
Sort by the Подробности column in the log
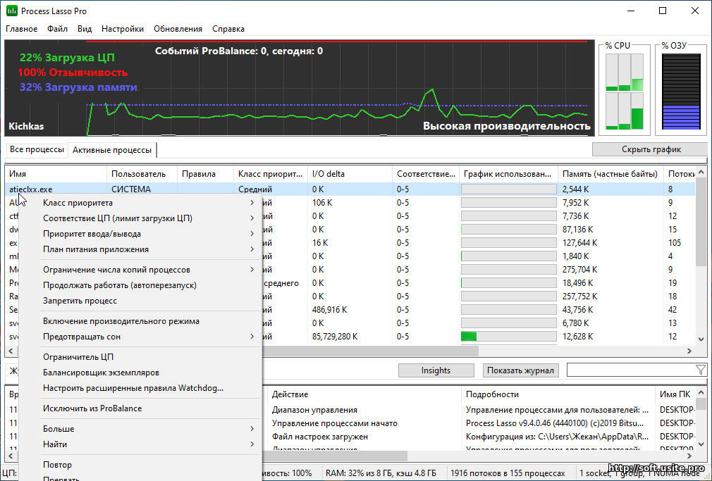pyautogui.click(x=558, y=394)
